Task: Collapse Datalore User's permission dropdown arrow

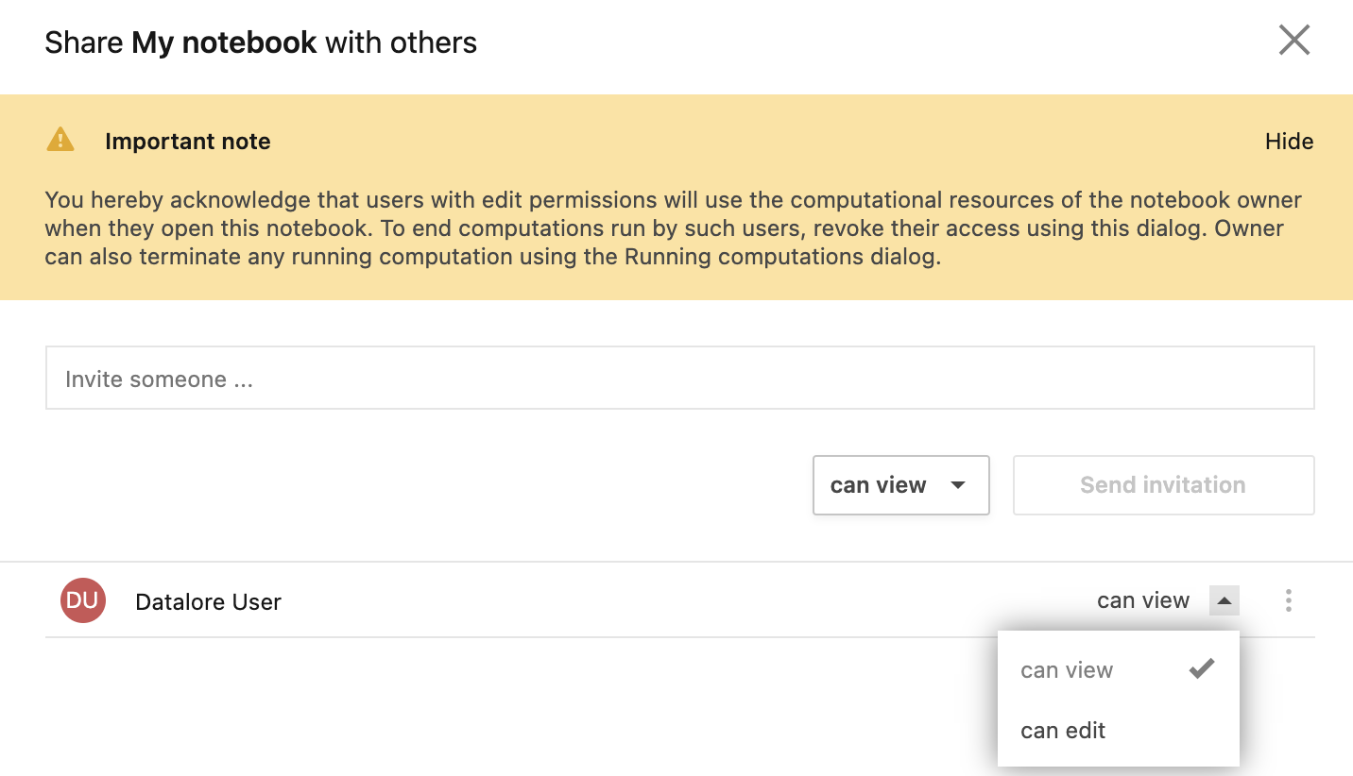Action: [x=1224, y=600]
